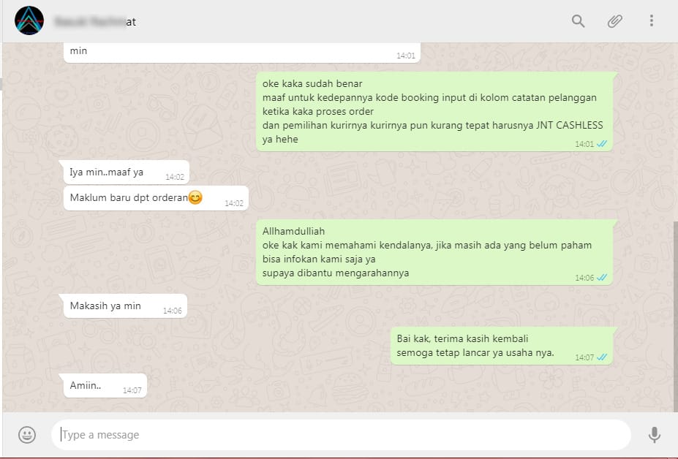Open the emoji picker smiley icon
The width and height of the screenshot is (678, 459).
pyautogui.click(x=27, y=434)
